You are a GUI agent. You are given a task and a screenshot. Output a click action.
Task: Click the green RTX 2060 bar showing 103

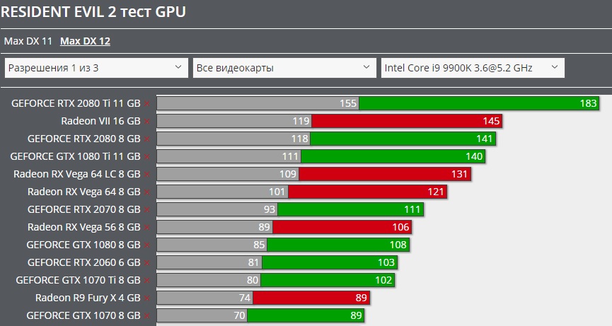pos(330,262)
